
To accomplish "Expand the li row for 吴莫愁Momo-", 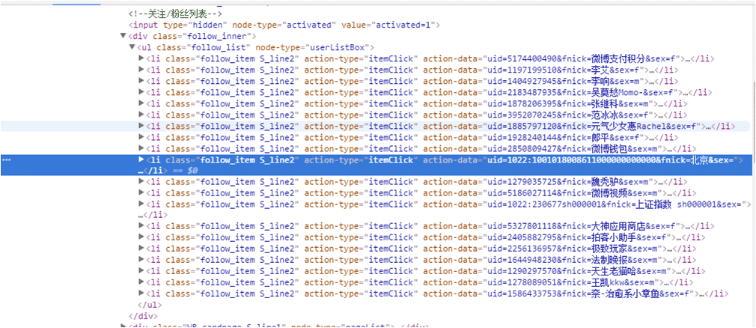I will (x=141, y=91).
